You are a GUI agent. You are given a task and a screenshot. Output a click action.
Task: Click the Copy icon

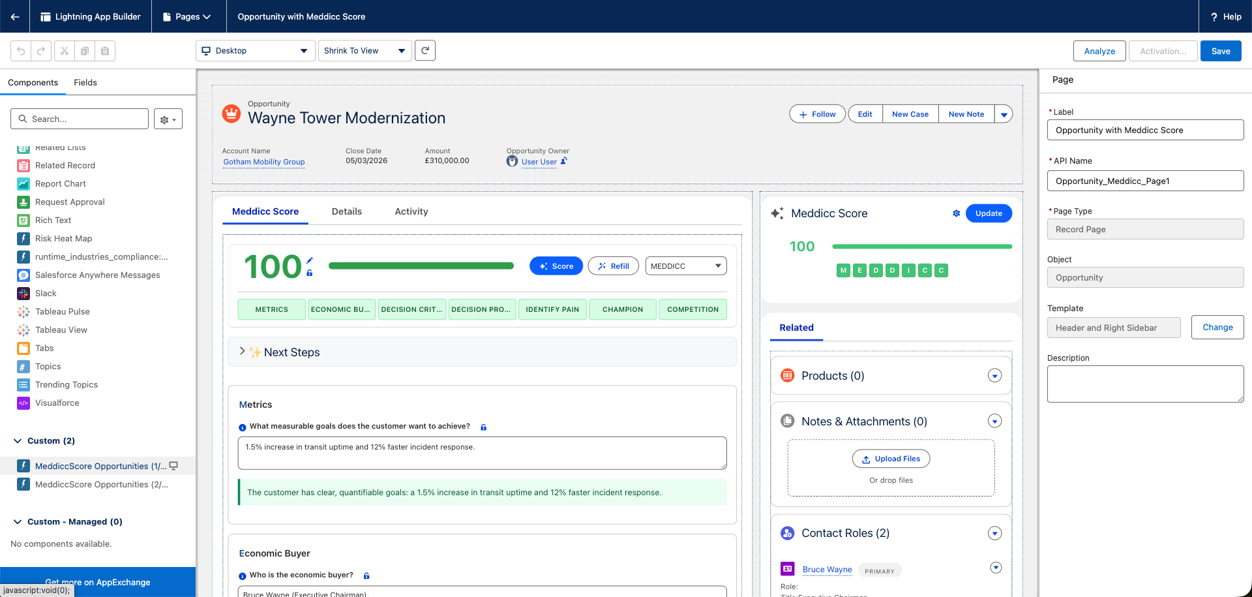[85, 51]
